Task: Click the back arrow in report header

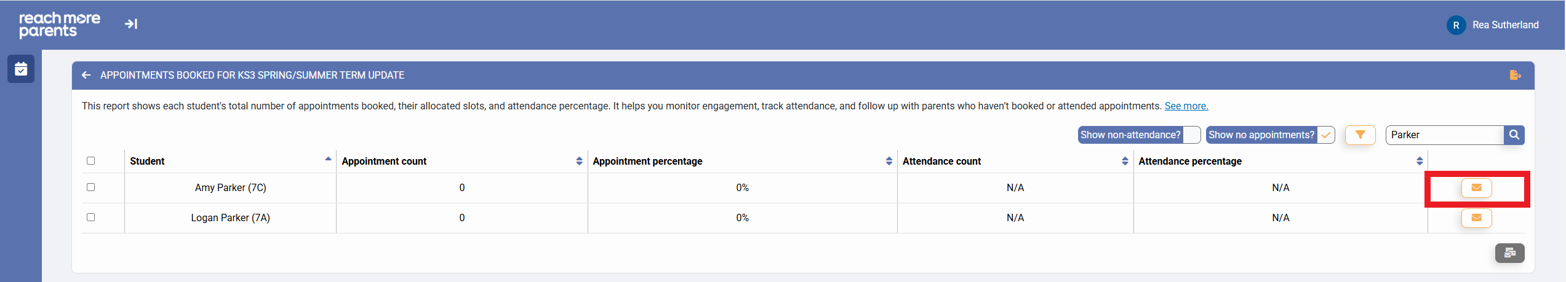Action: [x=86, y=75]
